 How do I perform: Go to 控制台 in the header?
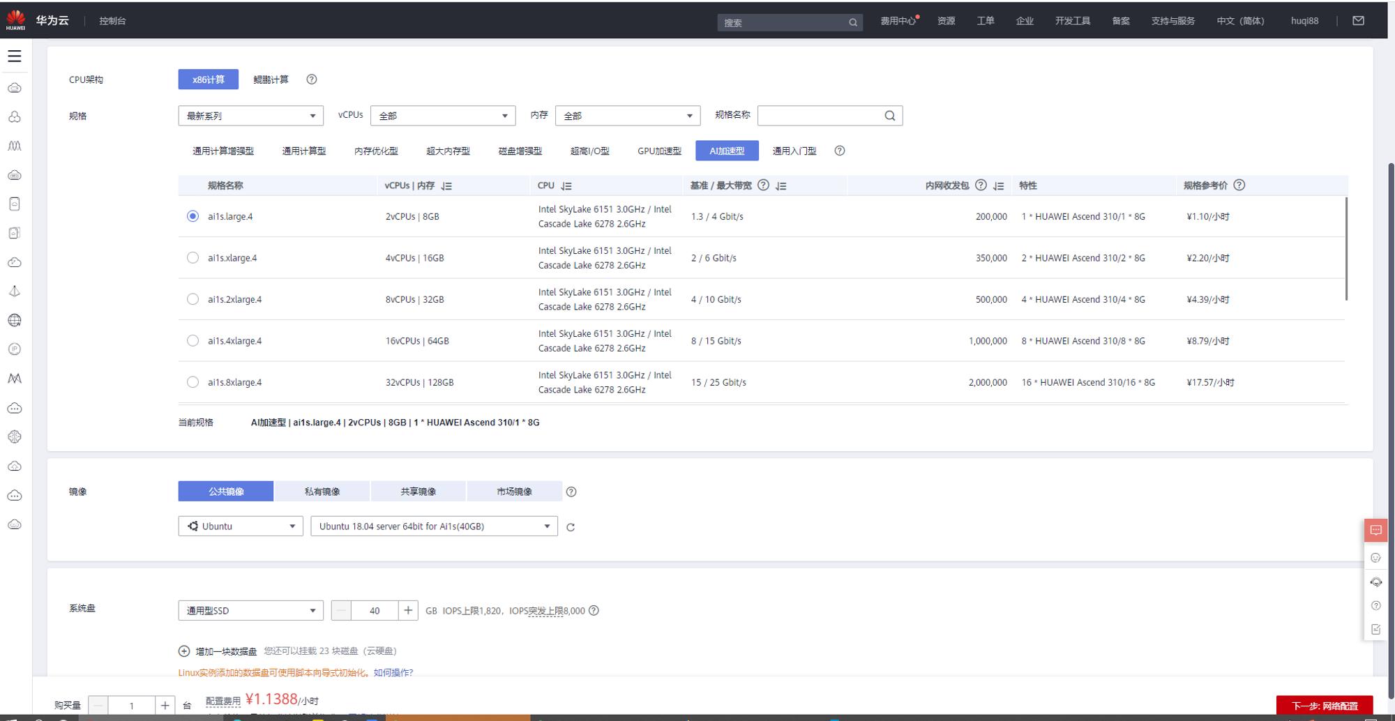(x=112, y=21)
